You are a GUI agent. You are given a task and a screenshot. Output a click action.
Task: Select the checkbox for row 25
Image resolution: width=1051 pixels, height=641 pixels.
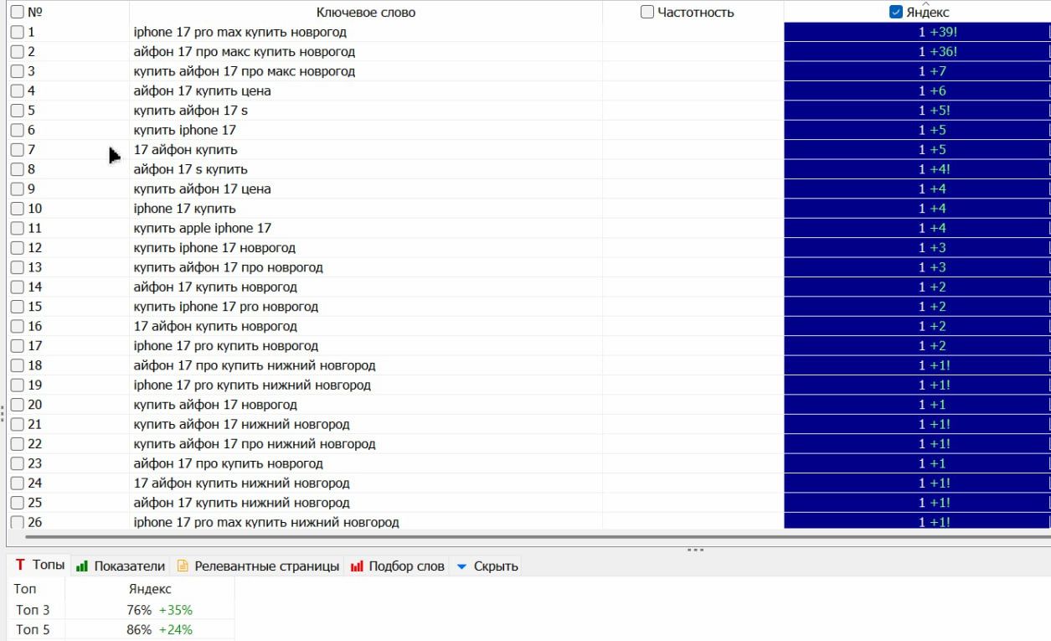point(17,503)
